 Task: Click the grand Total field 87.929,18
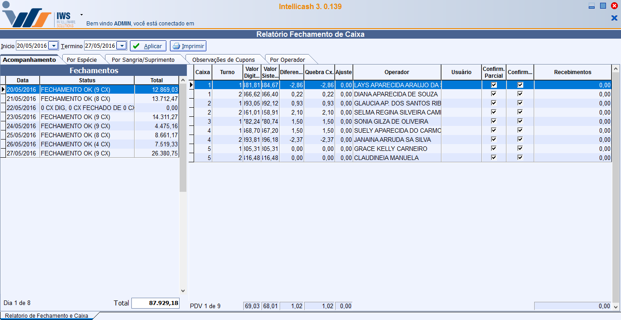[x=155, y=303]
